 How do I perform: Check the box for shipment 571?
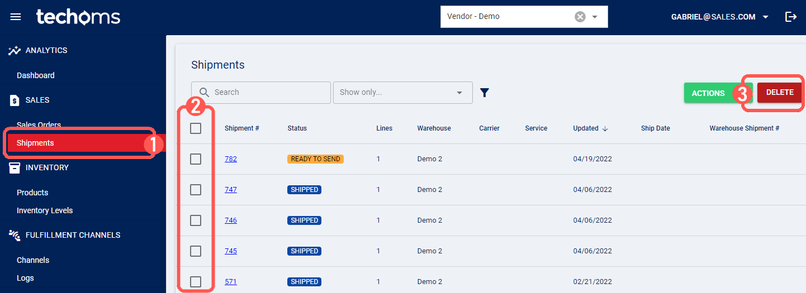point(196,282)
